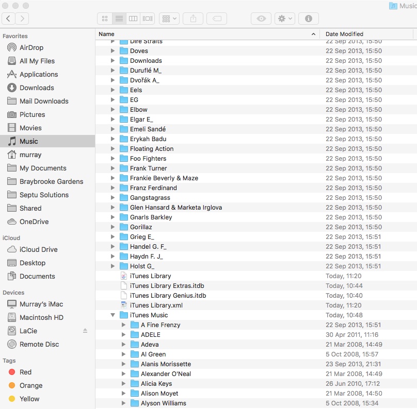
Task: Expand the Foo Fighters folder
Action: click(x=113, y=158)
